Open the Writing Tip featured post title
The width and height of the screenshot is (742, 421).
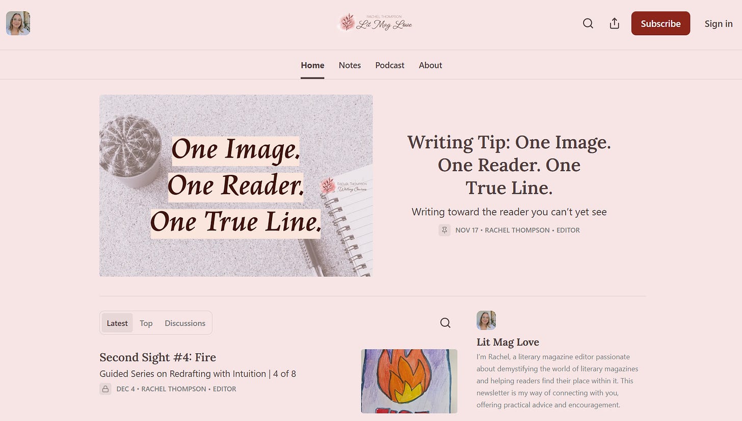click(x=509, y=165)
